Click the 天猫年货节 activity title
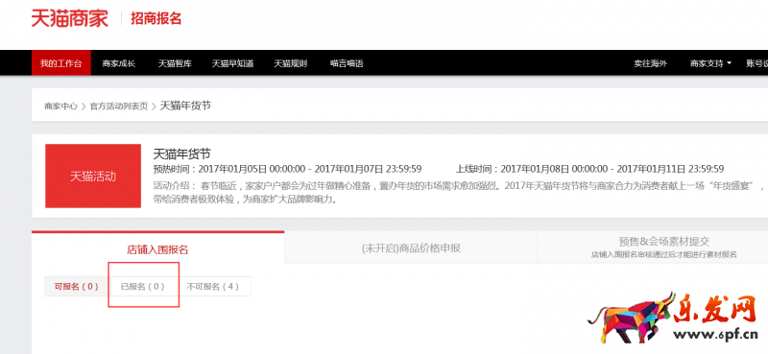This screenshot has width=768, height=354. click(181, 153)
